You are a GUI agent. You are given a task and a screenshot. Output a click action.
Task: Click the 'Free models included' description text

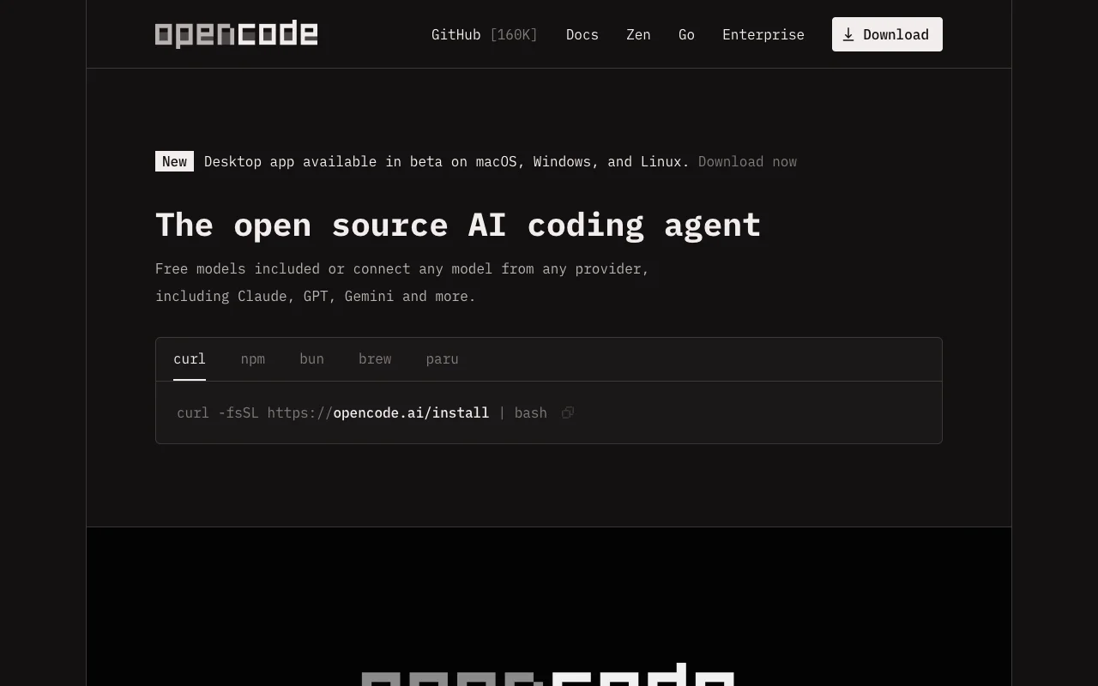click(402, 282)
